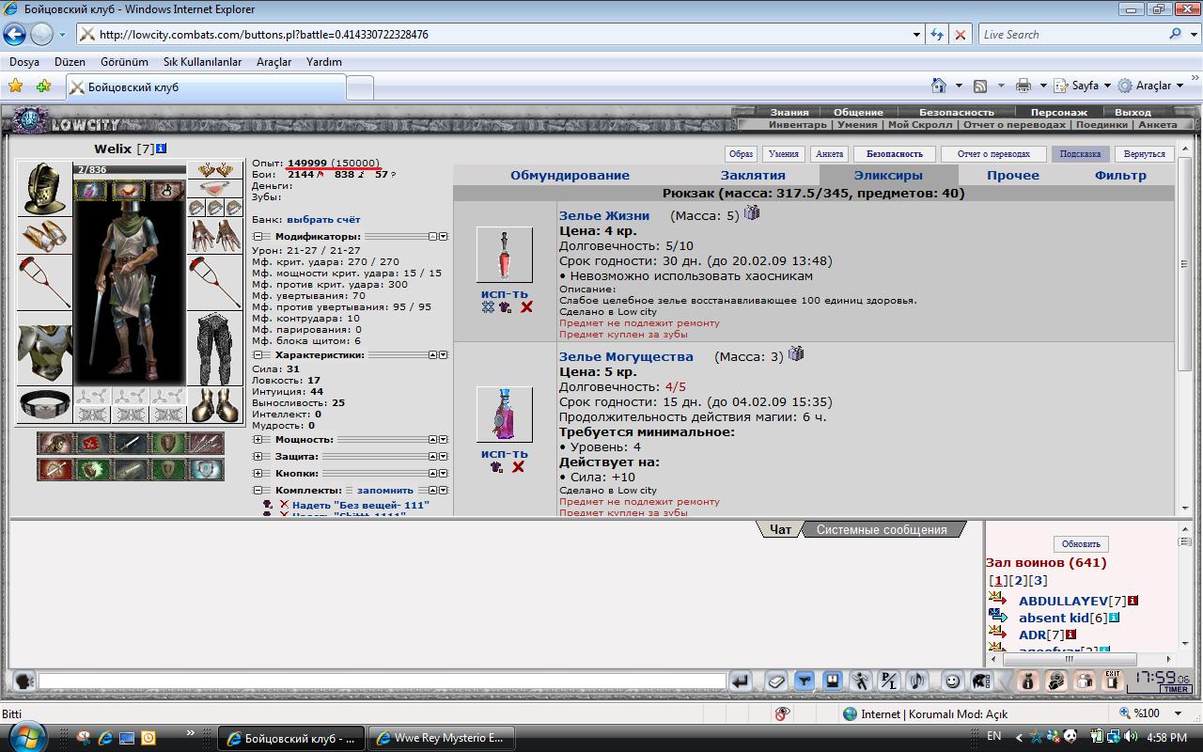Collapse the Модификаторы section
1203x752 pixels.
coord(256,236)
